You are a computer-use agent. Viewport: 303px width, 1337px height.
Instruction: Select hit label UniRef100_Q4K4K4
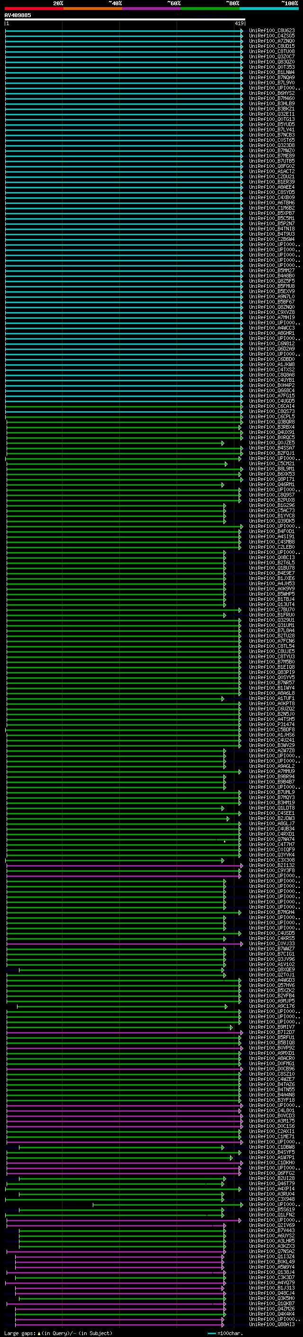click(x=272, y=1314)
